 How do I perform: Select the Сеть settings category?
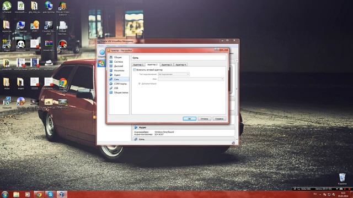(x=119, y=79)
